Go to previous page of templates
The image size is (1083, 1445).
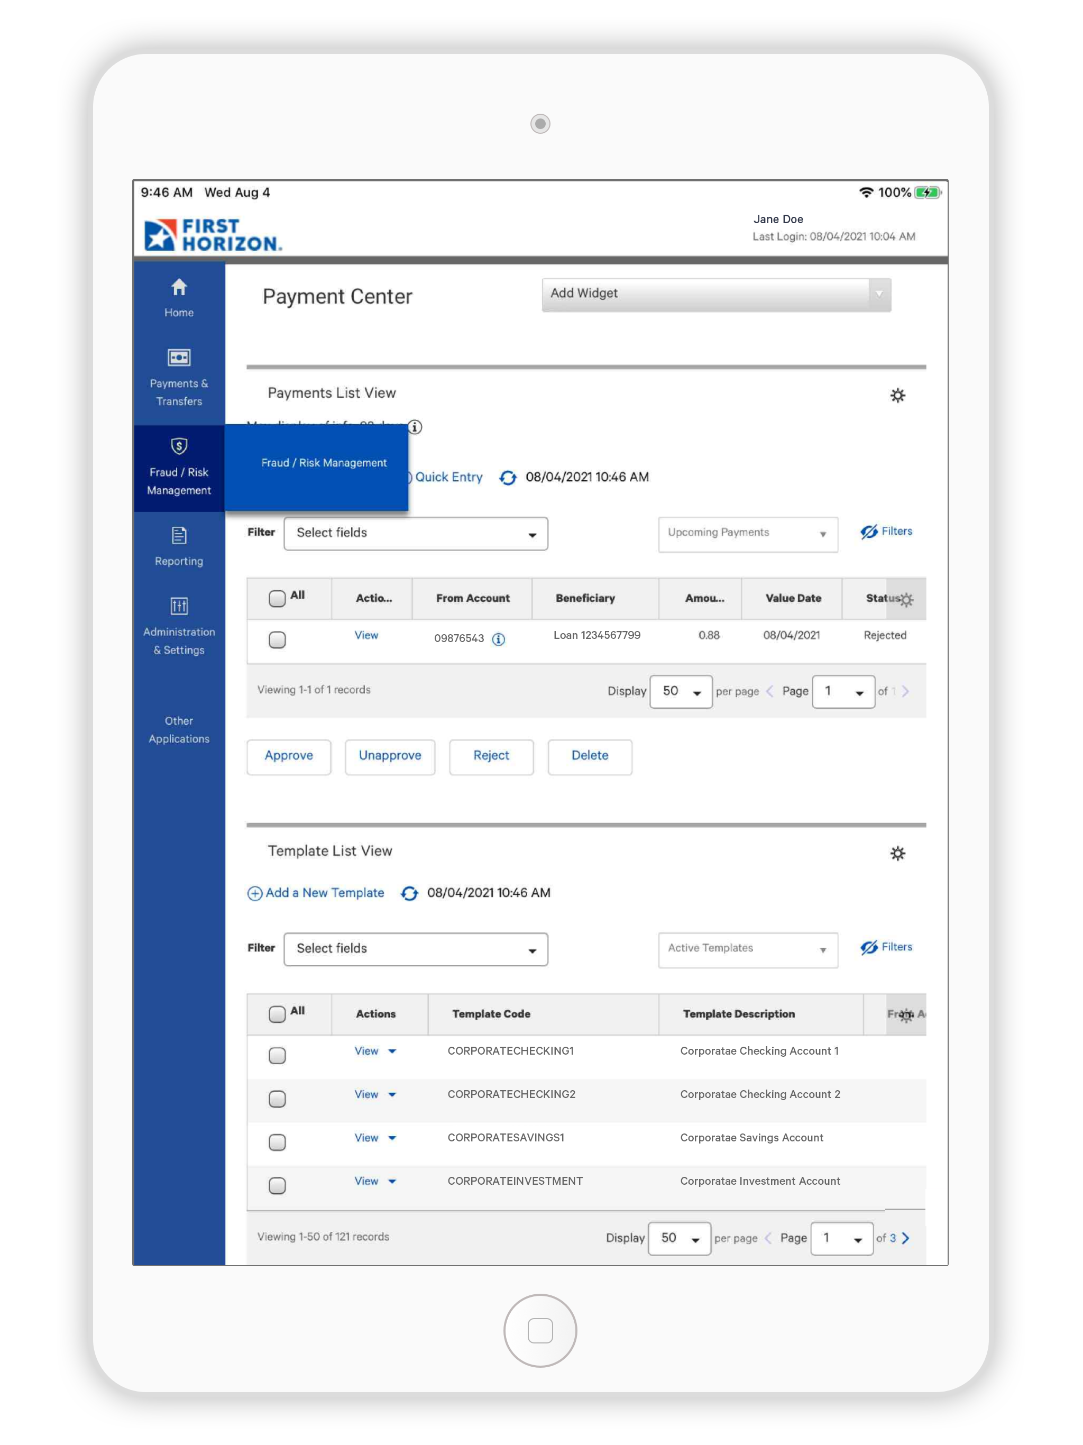click(x=767, y=1238)
